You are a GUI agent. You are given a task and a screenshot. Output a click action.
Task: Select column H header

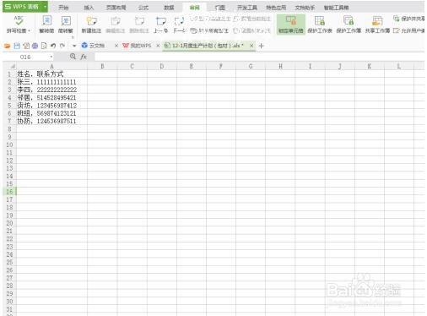click(280, 66)
